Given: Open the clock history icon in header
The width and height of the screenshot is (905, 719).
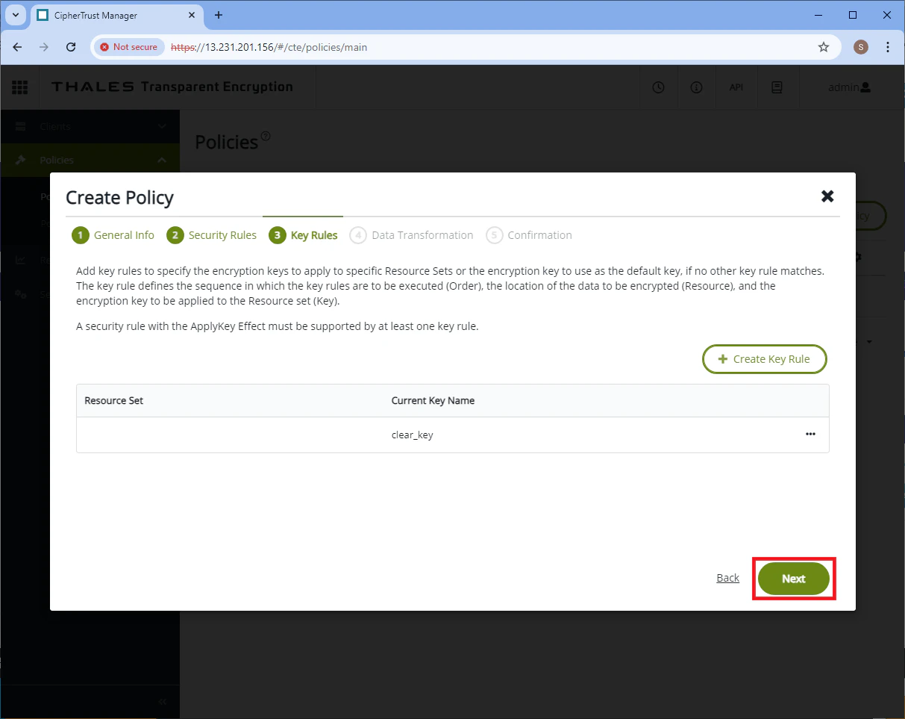Looking at the screenshot, I should point(658,87).
